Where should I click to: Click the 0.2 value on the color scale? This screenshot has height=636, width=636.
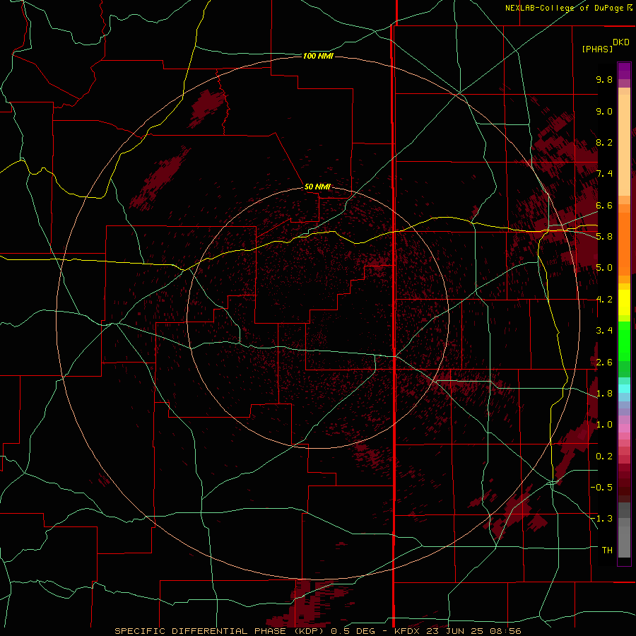604,457
